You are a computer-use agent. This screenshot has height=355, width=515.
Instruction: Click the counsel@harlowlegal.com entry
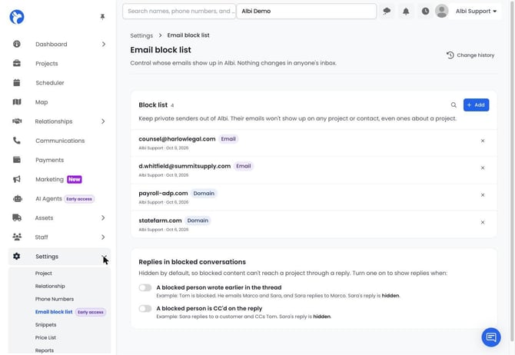tap(177, 139)
